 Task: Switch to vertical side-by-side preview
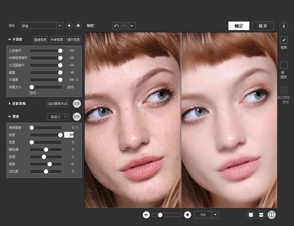[272, 215]
